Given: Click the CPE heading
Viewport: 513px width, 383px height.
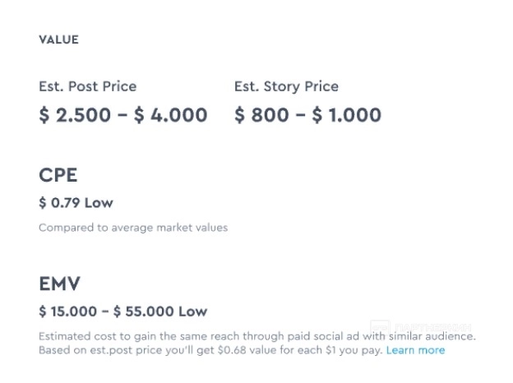Looking at the screenshot, I should 58,175.
